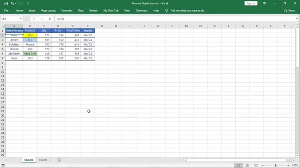The width and height of the screenshot is (300, 168).
Task: Open the Formulas tab
Action: 67,10
